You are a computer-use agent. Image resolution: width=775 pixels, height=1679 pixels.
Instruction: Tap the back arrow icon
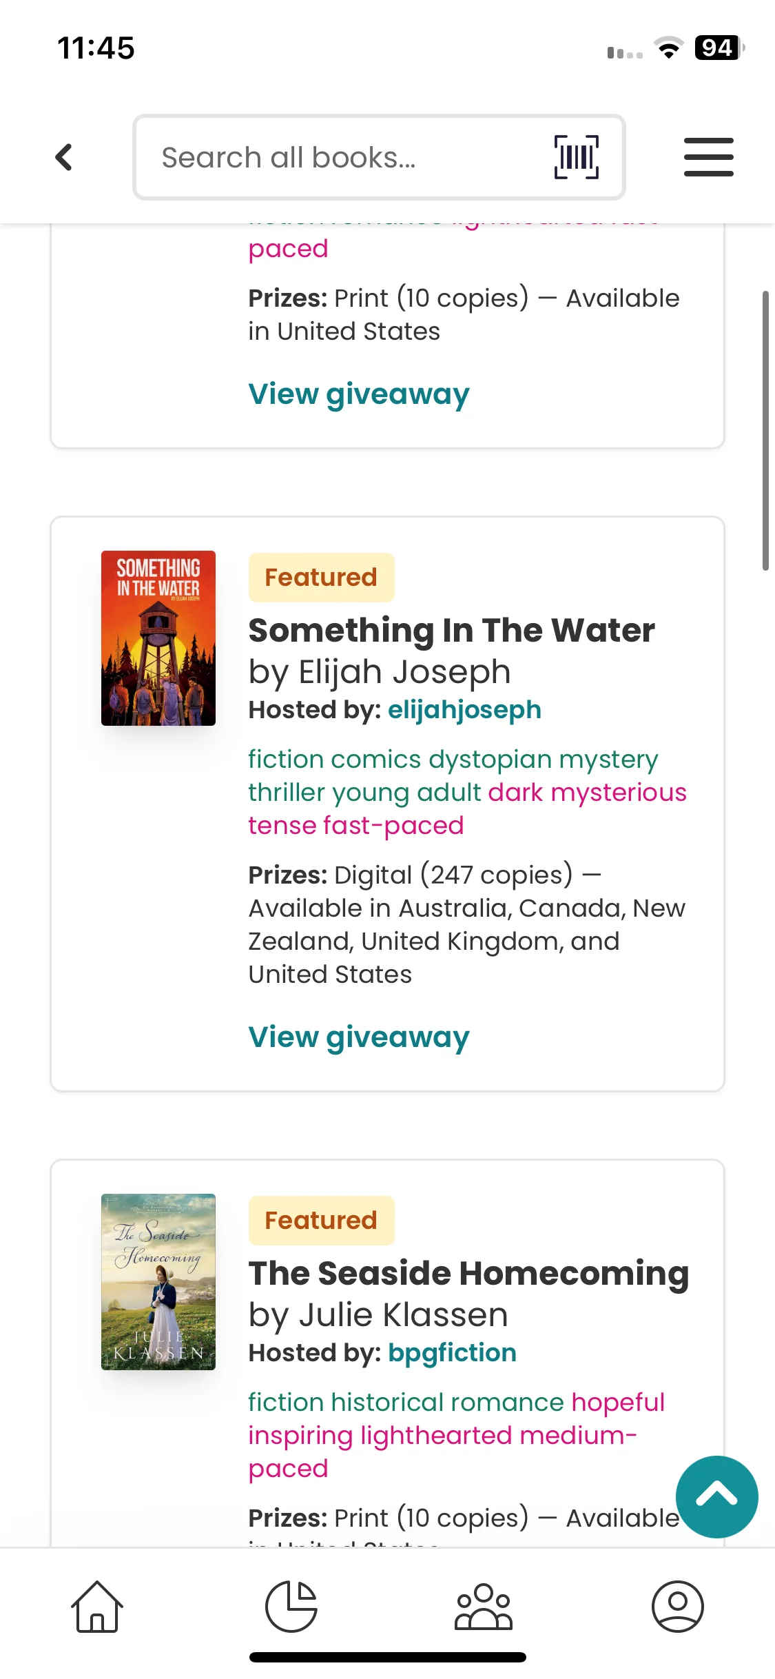click(x=64, y=157)
